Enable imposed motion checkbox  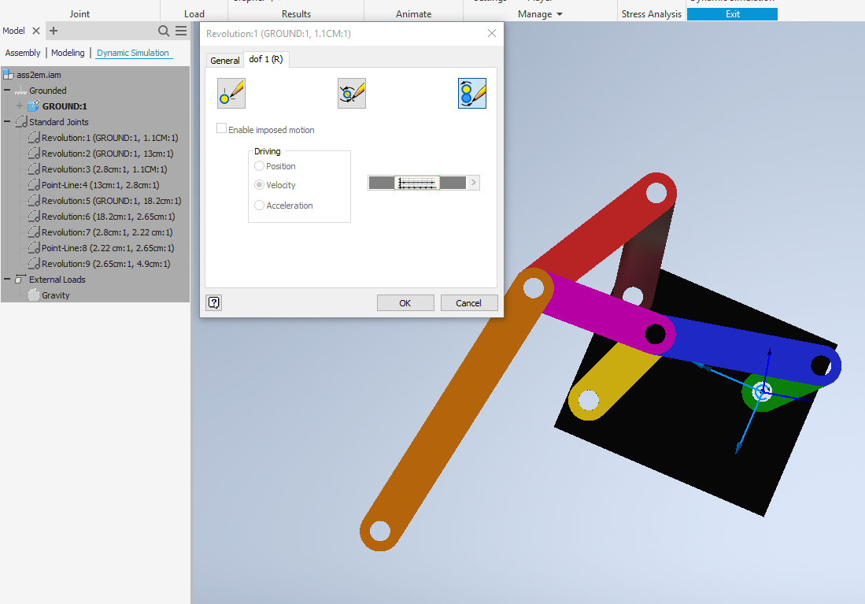pos(221,128)
